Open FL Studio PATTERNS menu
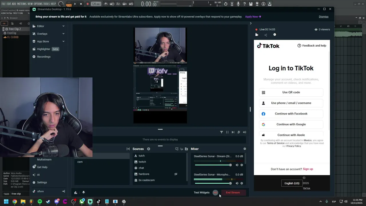Viewport: 366px width, 206px height. click(22, 4)
